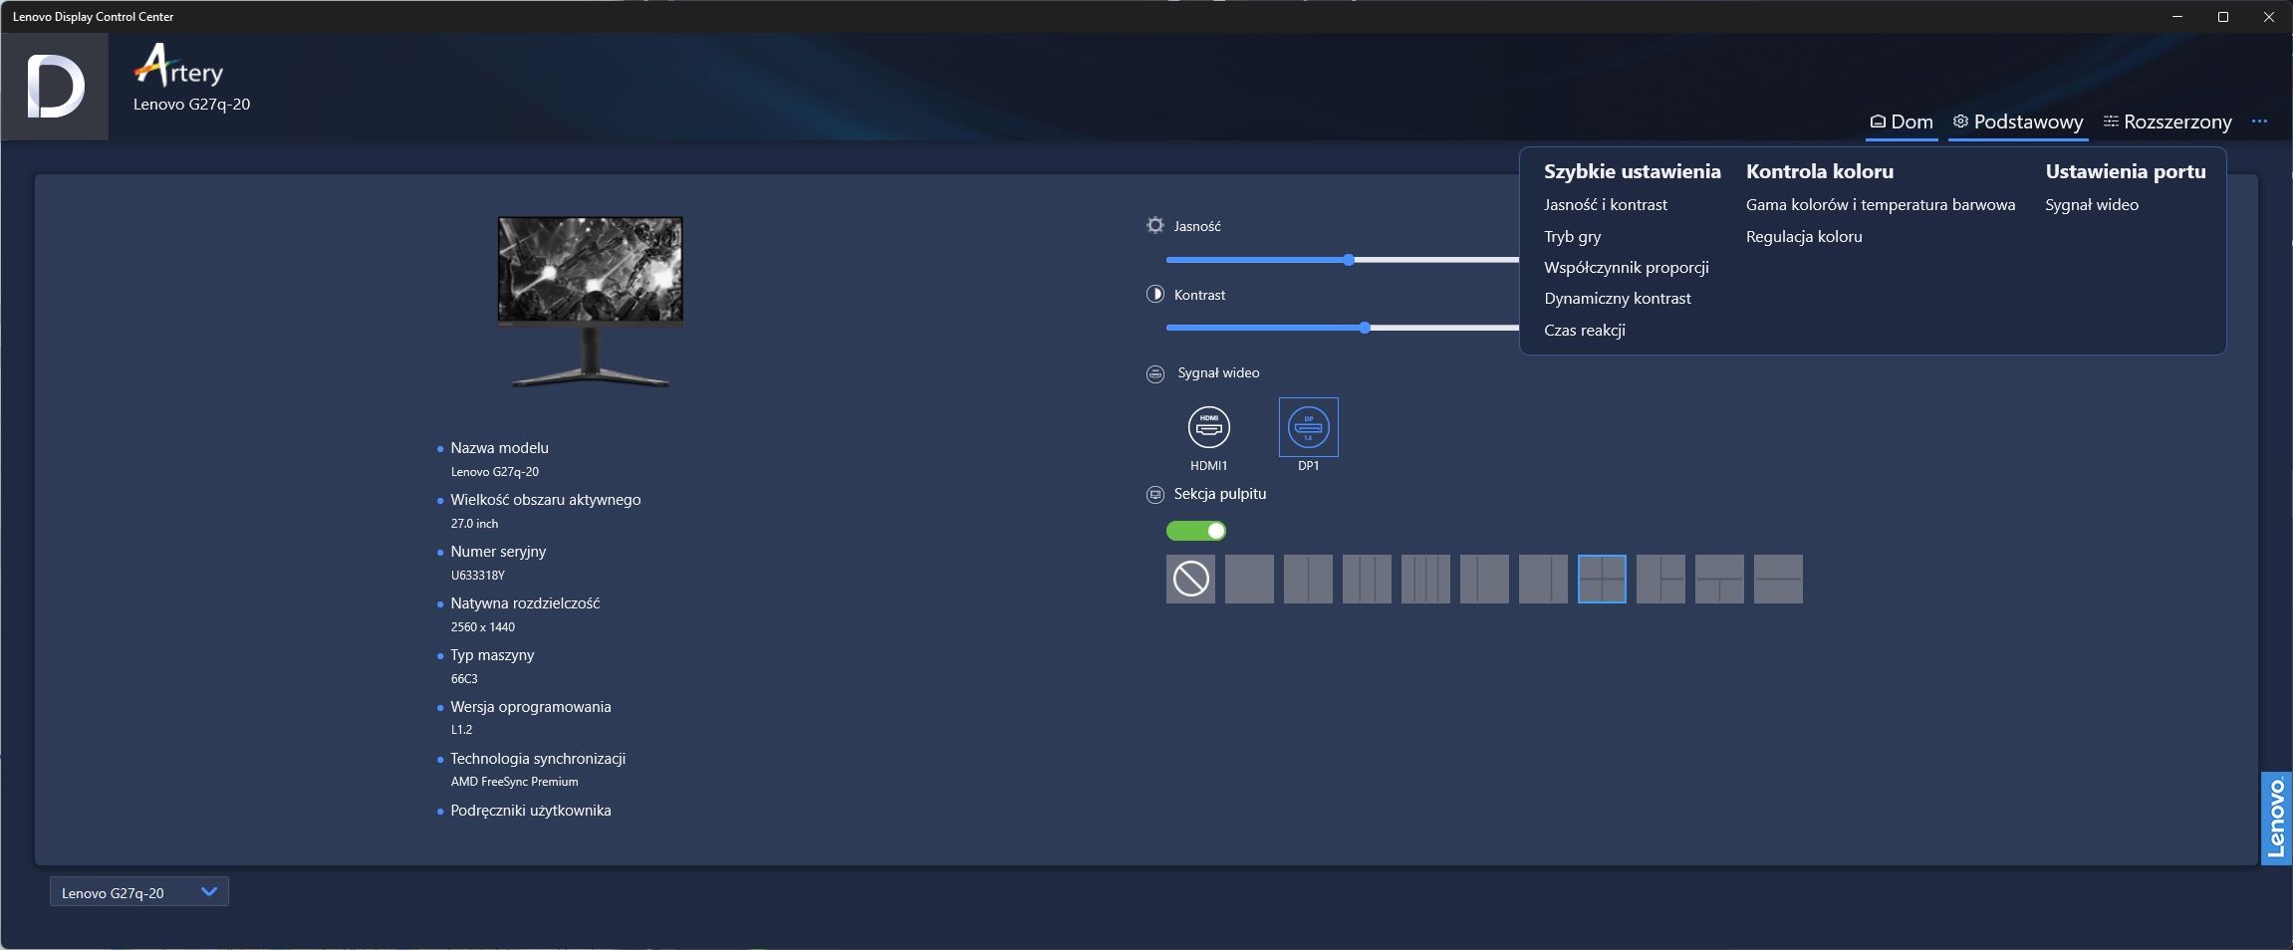
Task: Click the contrast half-circle icon
Action: coord(1154,294)
